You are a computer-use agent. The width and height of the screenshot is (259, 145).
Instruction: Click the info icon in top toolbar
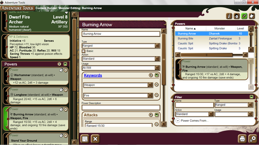pos(229,16)
